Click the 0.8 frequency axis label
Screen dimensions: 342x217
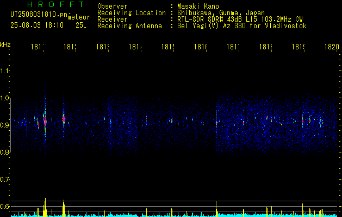(5, 152)
